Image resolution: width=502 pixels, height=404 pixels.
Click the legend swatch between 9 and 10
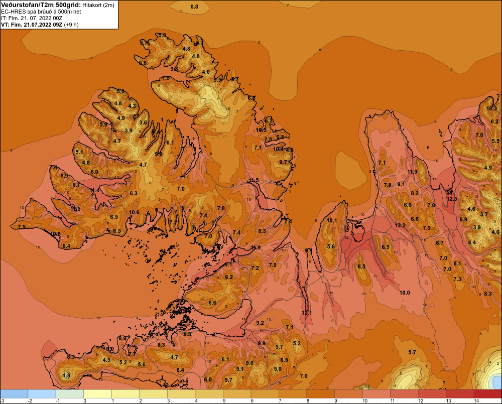348,394
